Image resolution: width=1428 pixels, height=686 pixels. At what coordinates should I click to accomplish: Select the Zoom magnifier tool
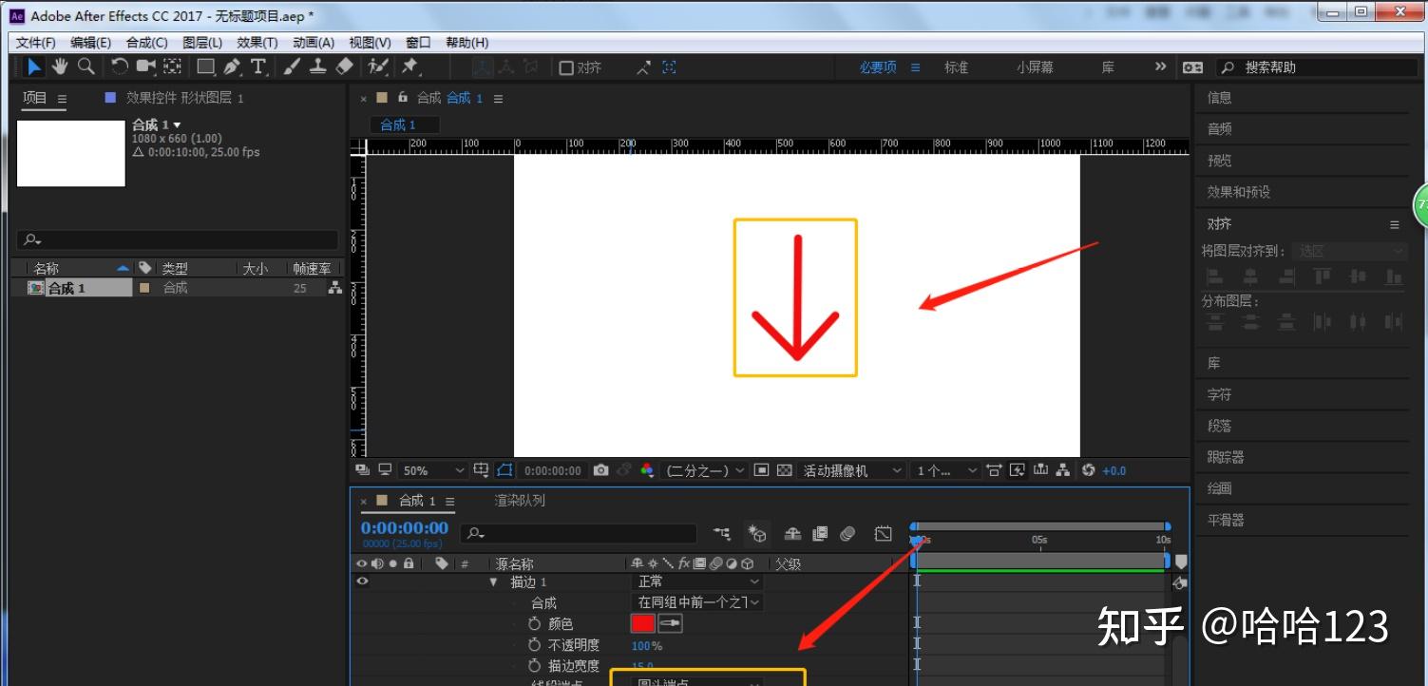86,67
